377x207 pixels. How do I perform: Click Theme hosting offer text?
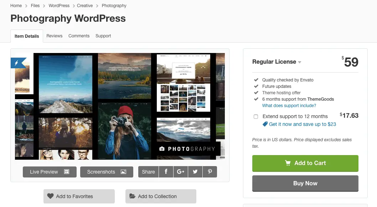tap(281, 93)
